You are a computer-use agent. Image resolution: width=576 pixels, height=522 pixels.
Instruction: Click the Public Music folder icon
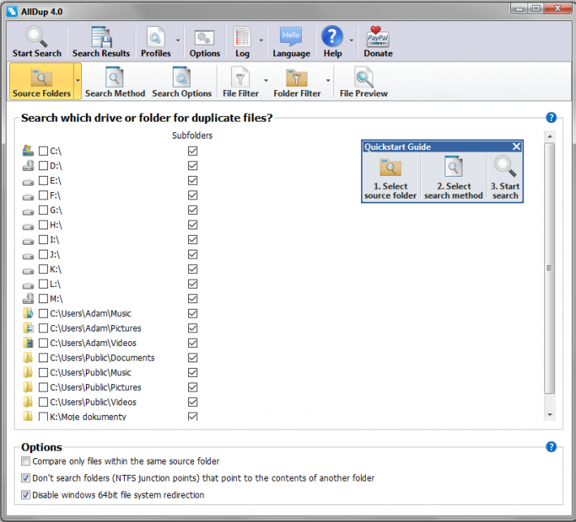click(x=28, y=372)
